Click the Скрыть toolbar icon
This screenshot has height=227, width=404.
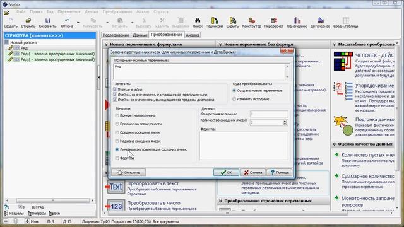point(233,20)
